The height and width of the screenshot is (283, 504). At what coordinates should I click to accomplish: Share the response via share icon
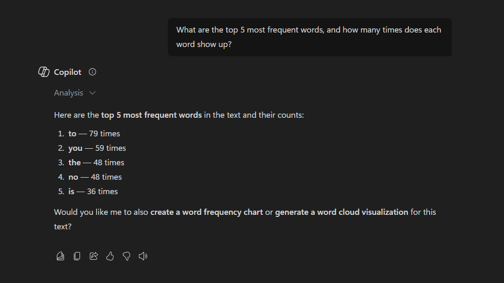tap(93, 256)
